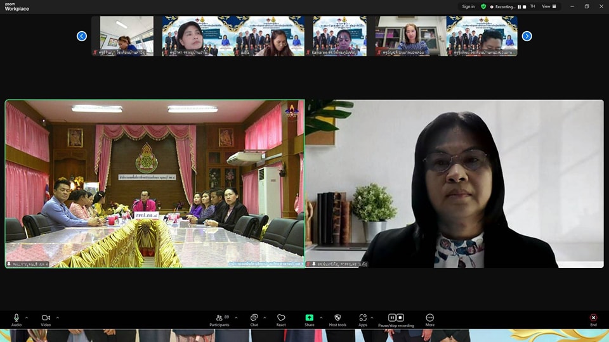Show previous participants with left arrow
The image size is (609, 342).
[x=82, y=36]
